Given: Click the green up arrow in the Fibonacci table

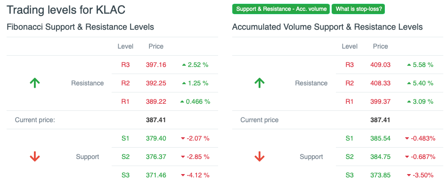Looking at the screenshot, I should click(x=34, y=83).
